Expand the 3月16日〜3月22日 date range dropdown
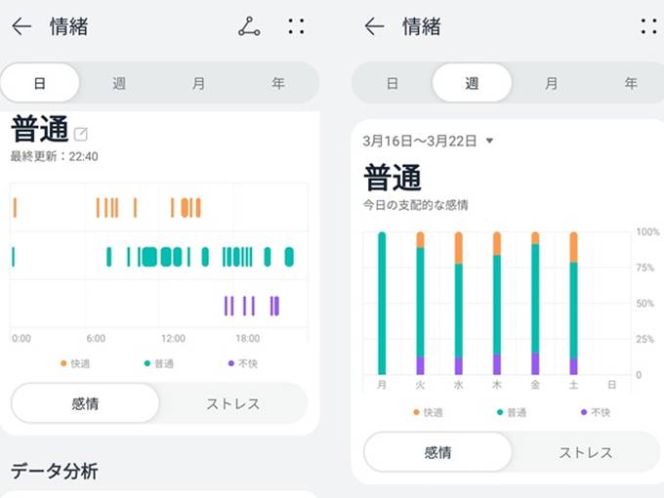Image resolution: width=664 pixels, height=498 pixels. [x=489, y=141]
